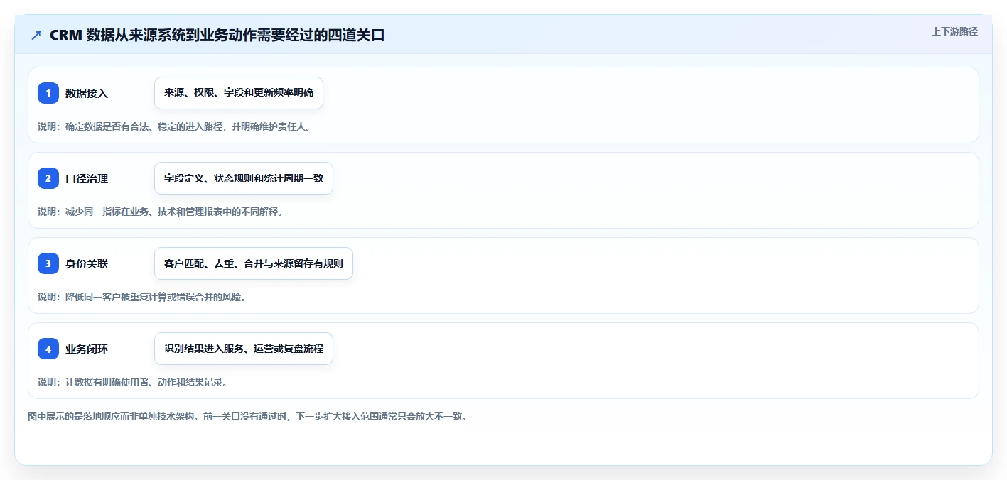Click the title CRM 数据从来源系统到业务动作需要经过的四道关口

(x=217, y=35)
